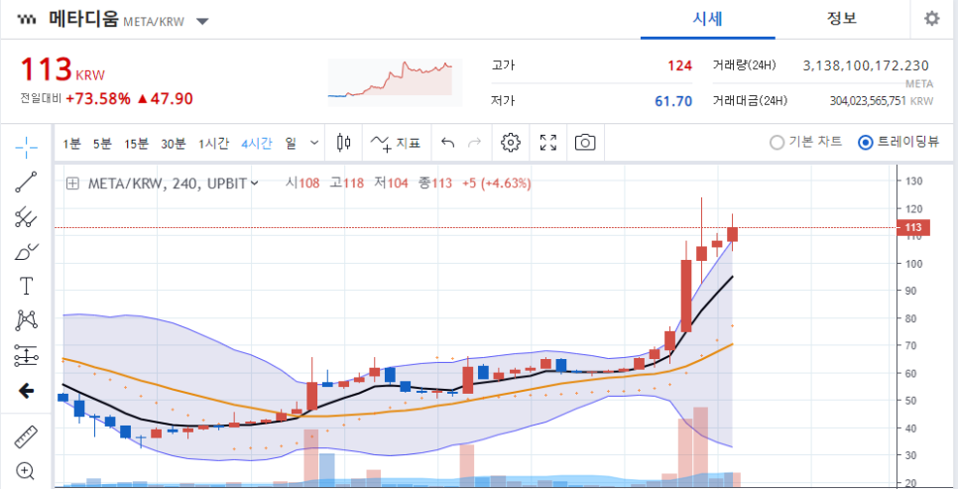Open the chart settings gear
Screen dimensions: 958x489
pos(510,143)
